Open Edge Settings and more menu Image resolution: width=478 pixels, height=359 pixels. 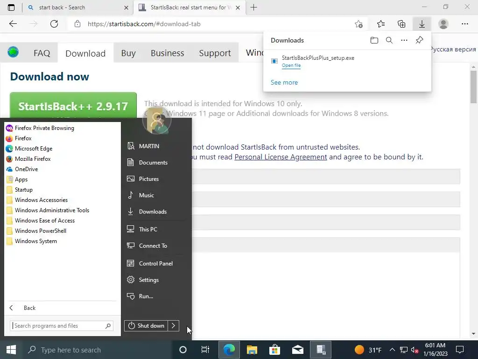(x=464, y=24)
